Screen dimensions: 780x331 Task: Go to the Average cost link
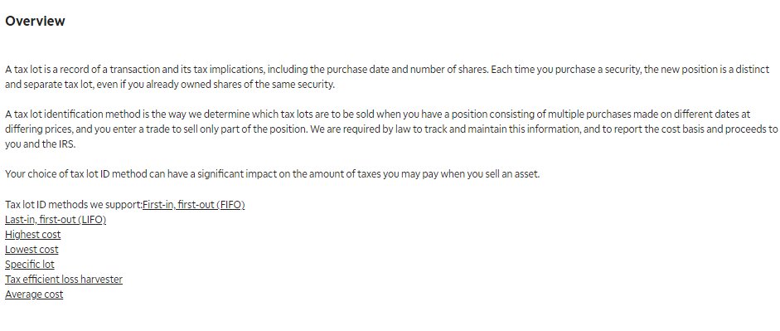[x=34, y=294]
